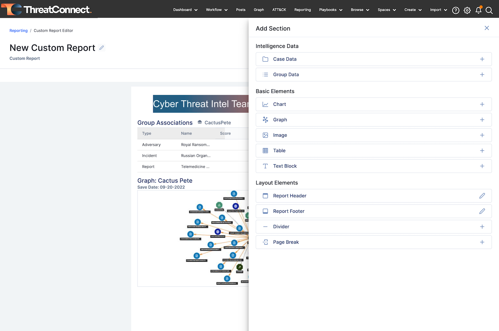This screenshot has width=499, height=331.
Task: Edit the Report Footer with pencil
Action: [x=482, y=211]
